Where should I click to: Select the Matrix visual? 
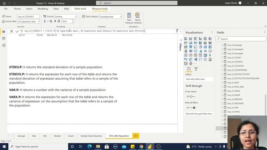(205, 55)
